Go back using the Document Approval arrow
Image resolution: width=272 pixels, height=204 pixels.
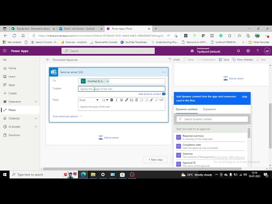pos(48,59)
